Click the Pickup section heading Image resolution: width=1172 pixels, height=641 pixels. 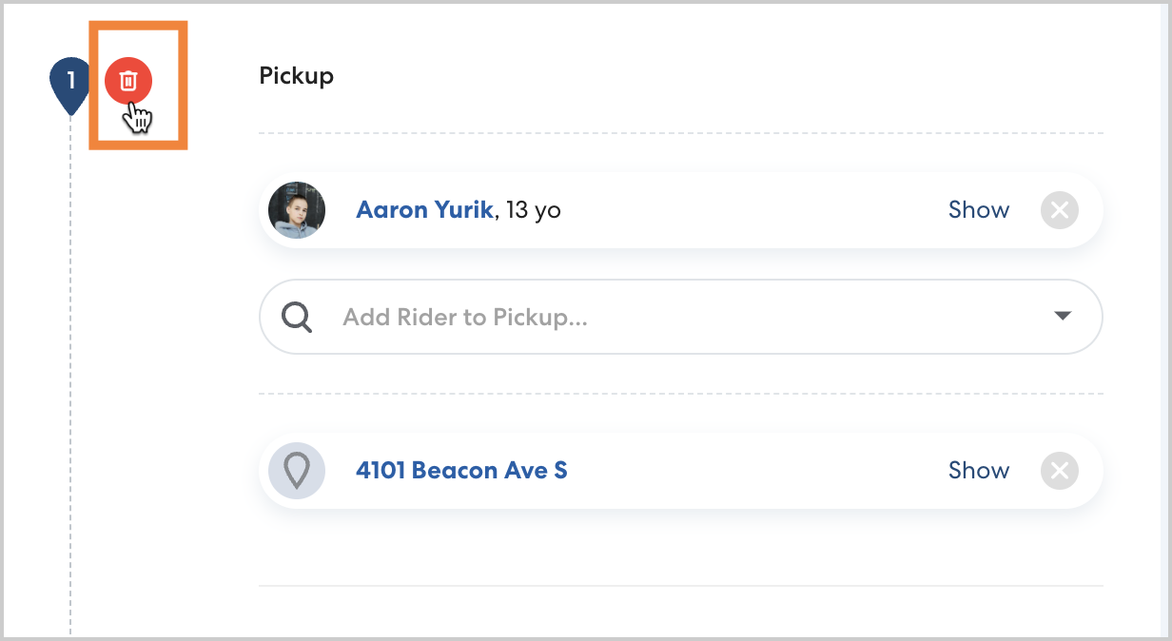click(296, 75)
